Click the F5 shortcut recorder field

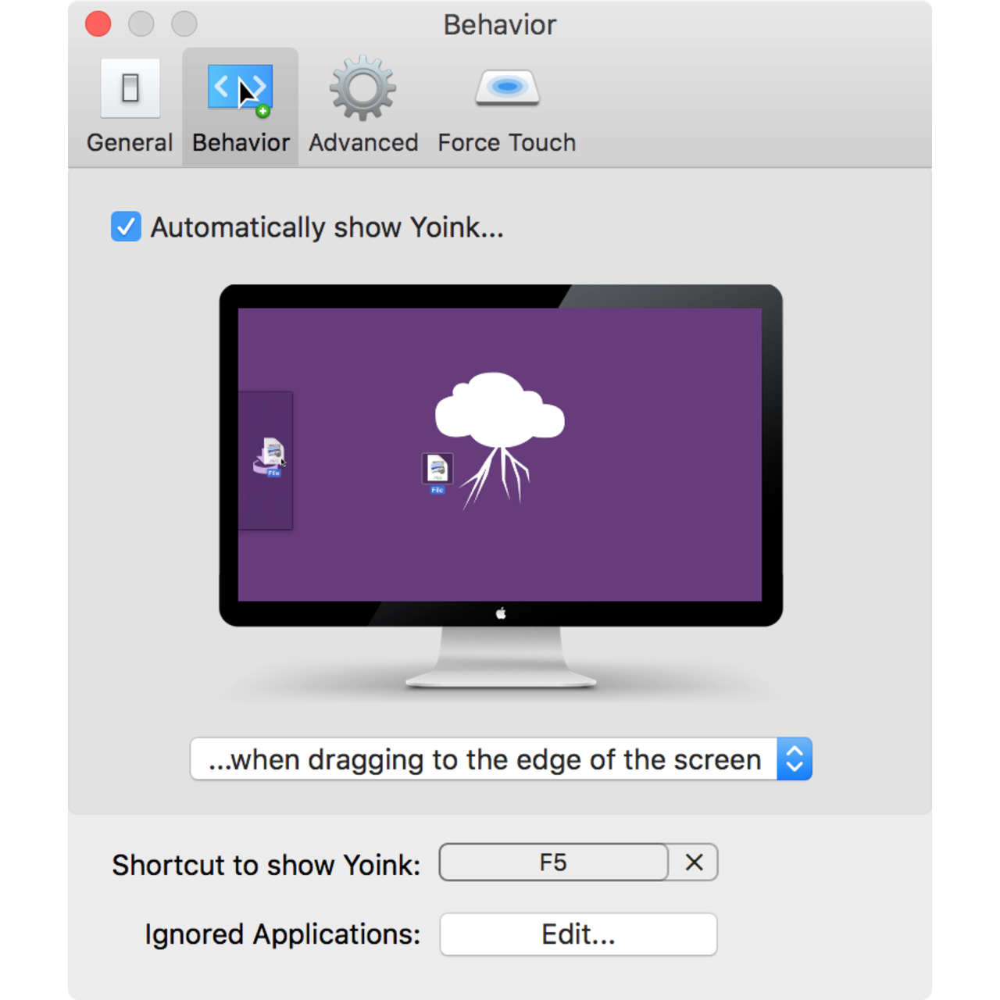pos(553,862)
